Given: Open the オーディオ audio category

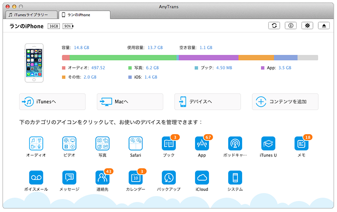Looking at the screenshot, I should tap(36, 143).
